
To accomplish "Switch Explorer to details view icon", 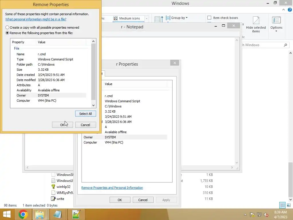I will (282, 205).
